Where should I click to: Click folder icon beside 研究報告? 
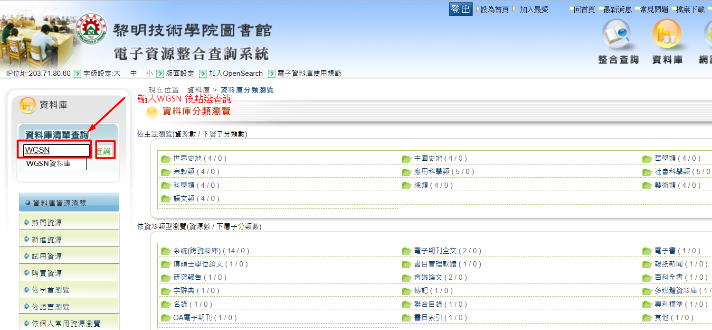tap(166, 278)
